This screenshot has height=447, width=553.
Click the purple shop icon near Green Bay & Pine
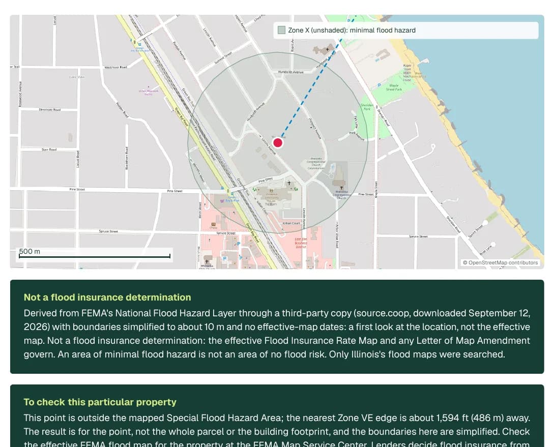222,200
